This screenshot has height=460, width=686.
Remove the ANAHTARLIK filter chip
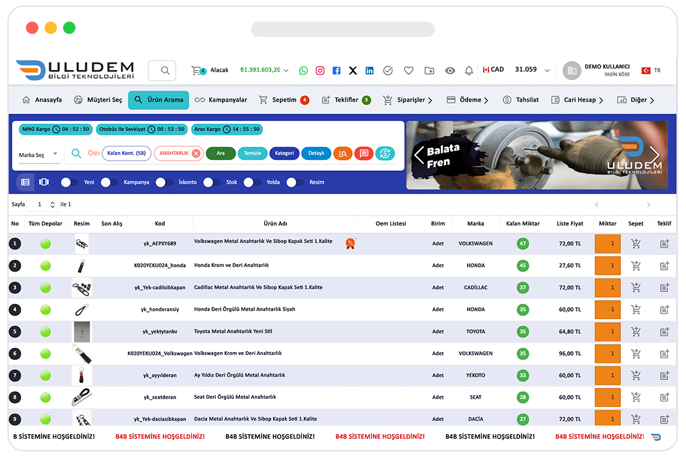[x=196, y=153]
